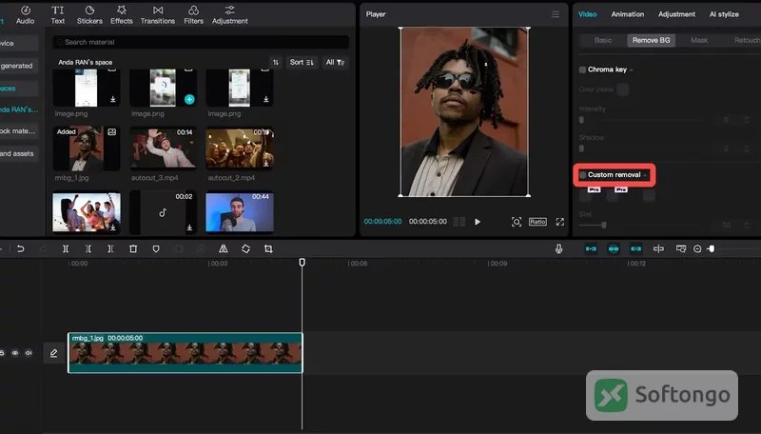Adjust the Intensity slider handle

click(581, 119)
